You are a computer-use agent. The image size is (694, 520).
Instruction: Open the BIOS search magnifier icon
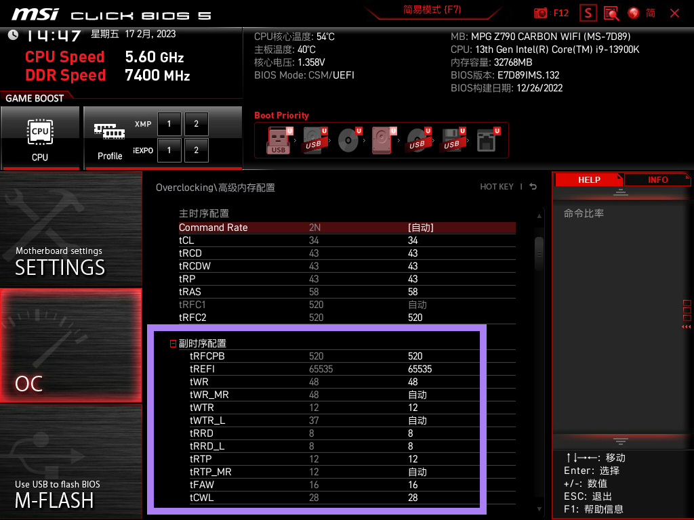coord(611,14)
